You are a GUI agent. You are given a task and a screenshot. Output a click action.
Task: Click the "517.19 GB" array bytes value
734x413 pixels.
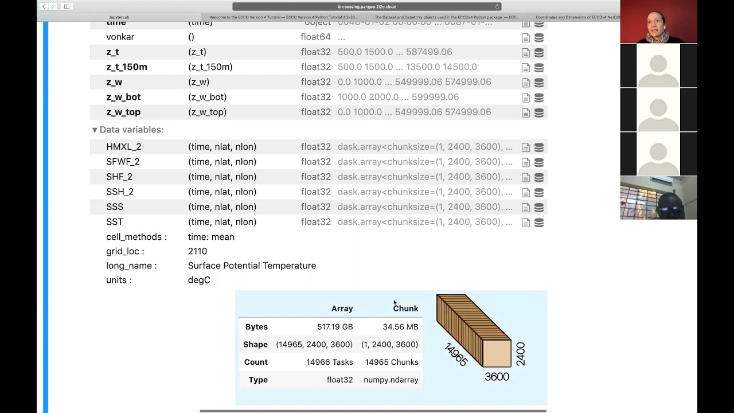click(x=335, y=326)
